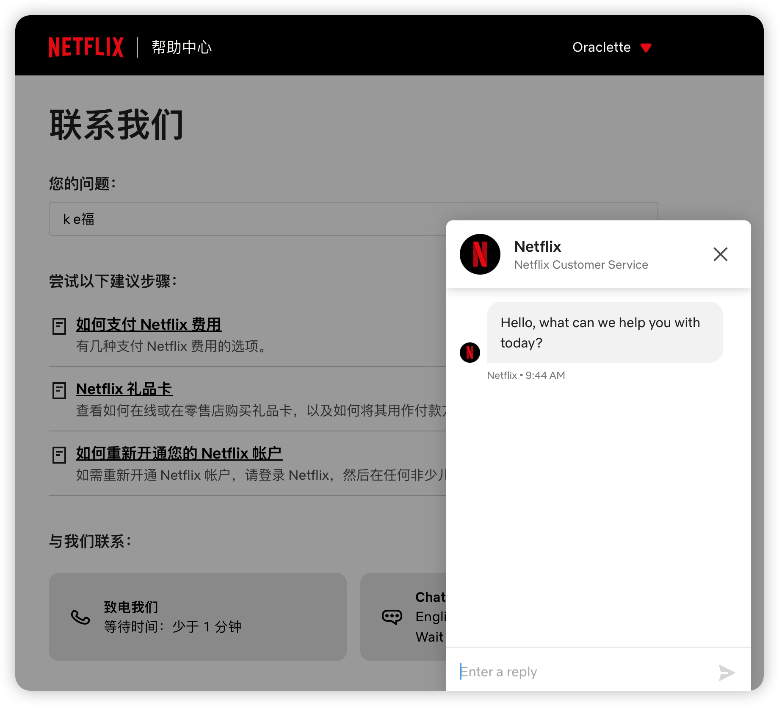This screenshot has height=706, width=779.
Task: Click the 尝试以下建议步骤 heading
Action: pyautogui.click(x=113, y=281)
